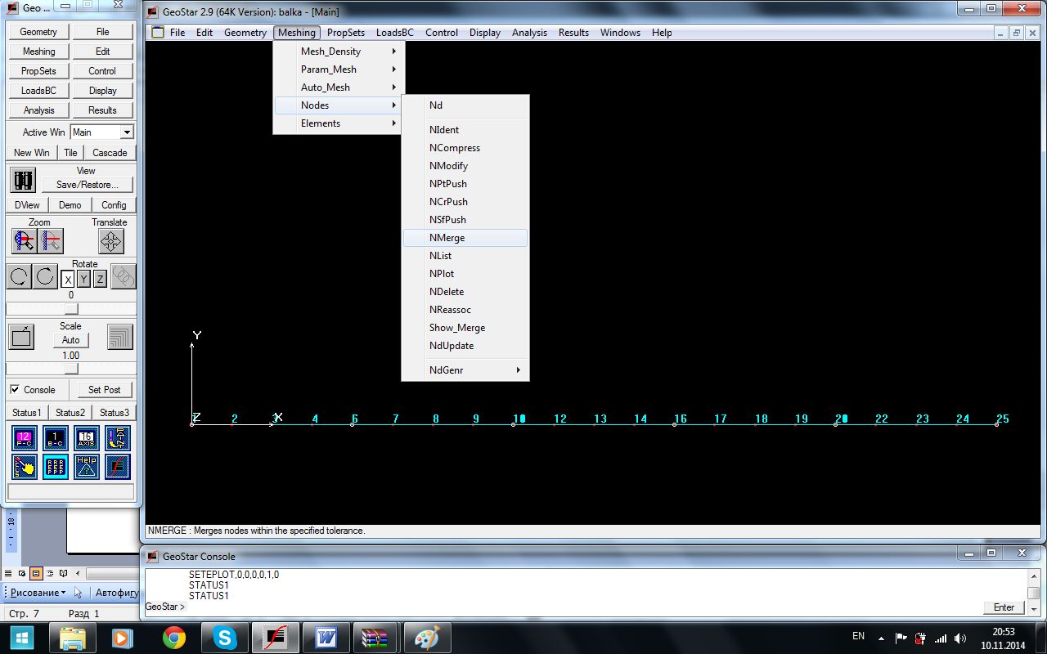Click the PropSets panel button
This screenshot has width=1047, height=654.
38,71
